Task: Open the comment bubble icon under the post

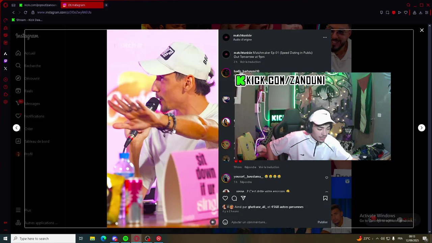Action: point(234,198)
